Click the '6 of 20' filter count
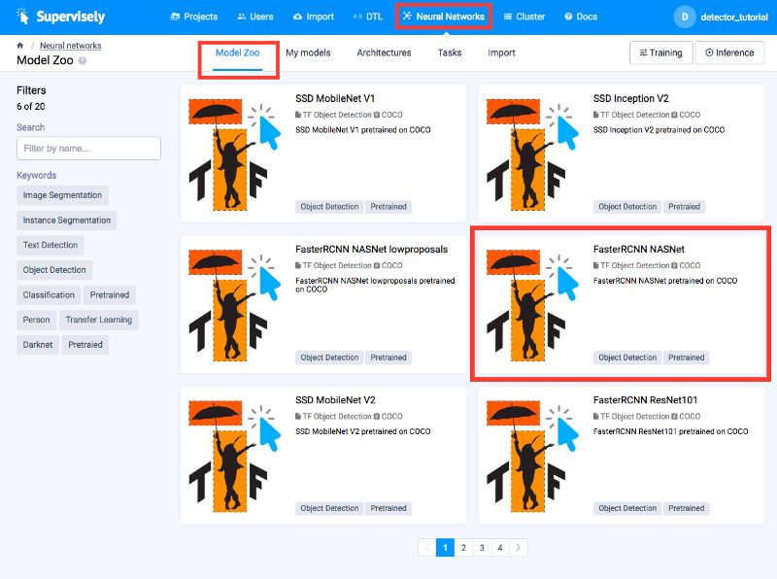 pos(31,107)
